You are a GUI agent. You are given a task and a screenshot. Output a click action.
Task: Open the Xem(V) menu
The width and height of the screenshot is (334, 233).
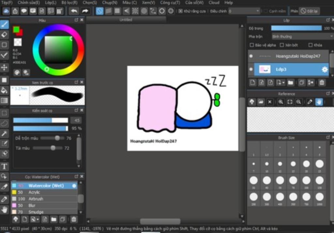[x=148, y=3]
